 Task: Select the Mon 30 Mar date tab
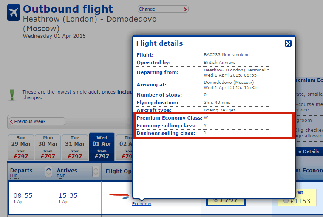(48, 147)
